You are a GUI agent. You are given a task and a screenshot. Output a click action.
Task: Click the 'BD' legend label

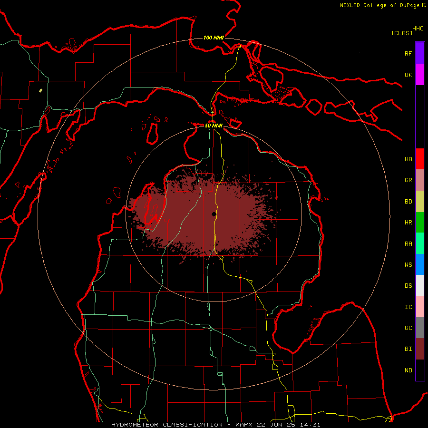408,202
